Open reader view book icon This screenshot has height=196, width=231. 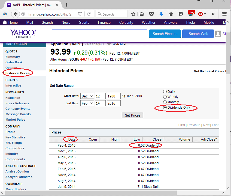click(80, 14)
